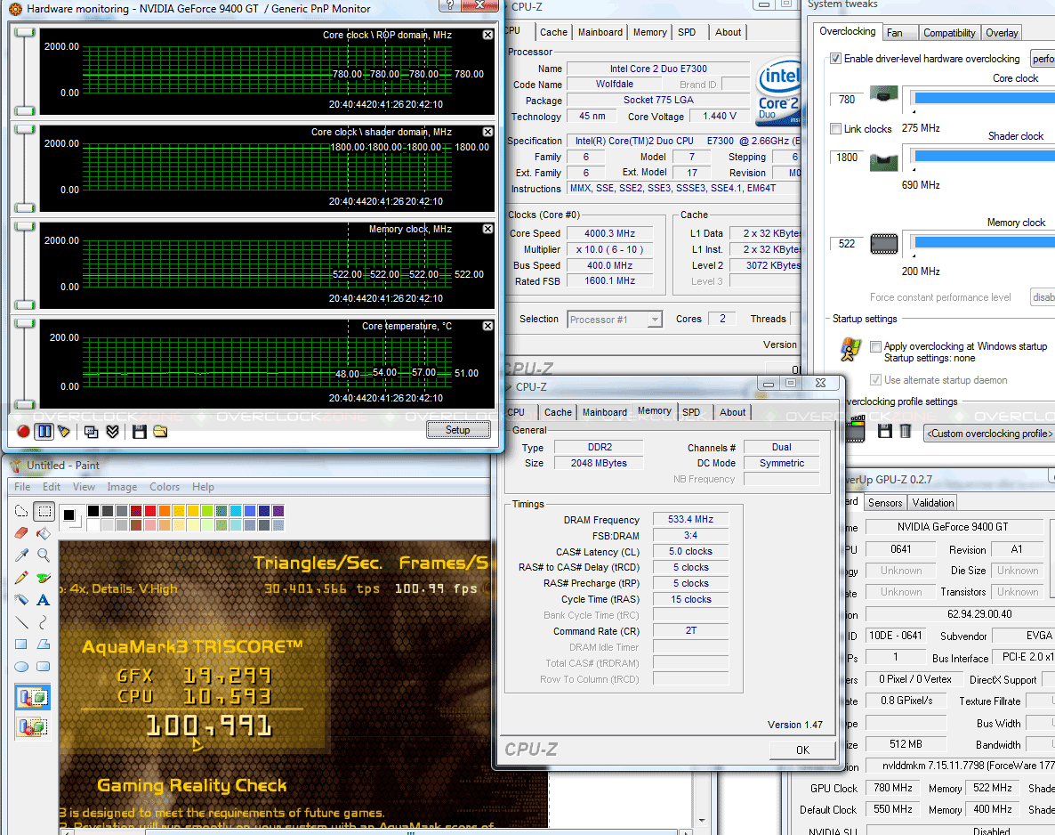Pick the red color swatch in Paint palette

(150, 511)
